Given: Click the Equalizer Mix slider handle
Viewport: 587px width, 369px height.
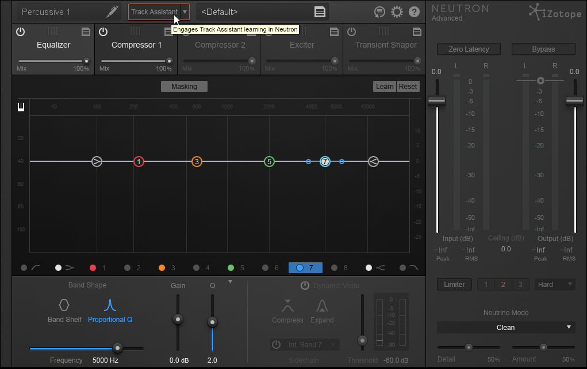Looking at the screenshot, I should 86,61.
